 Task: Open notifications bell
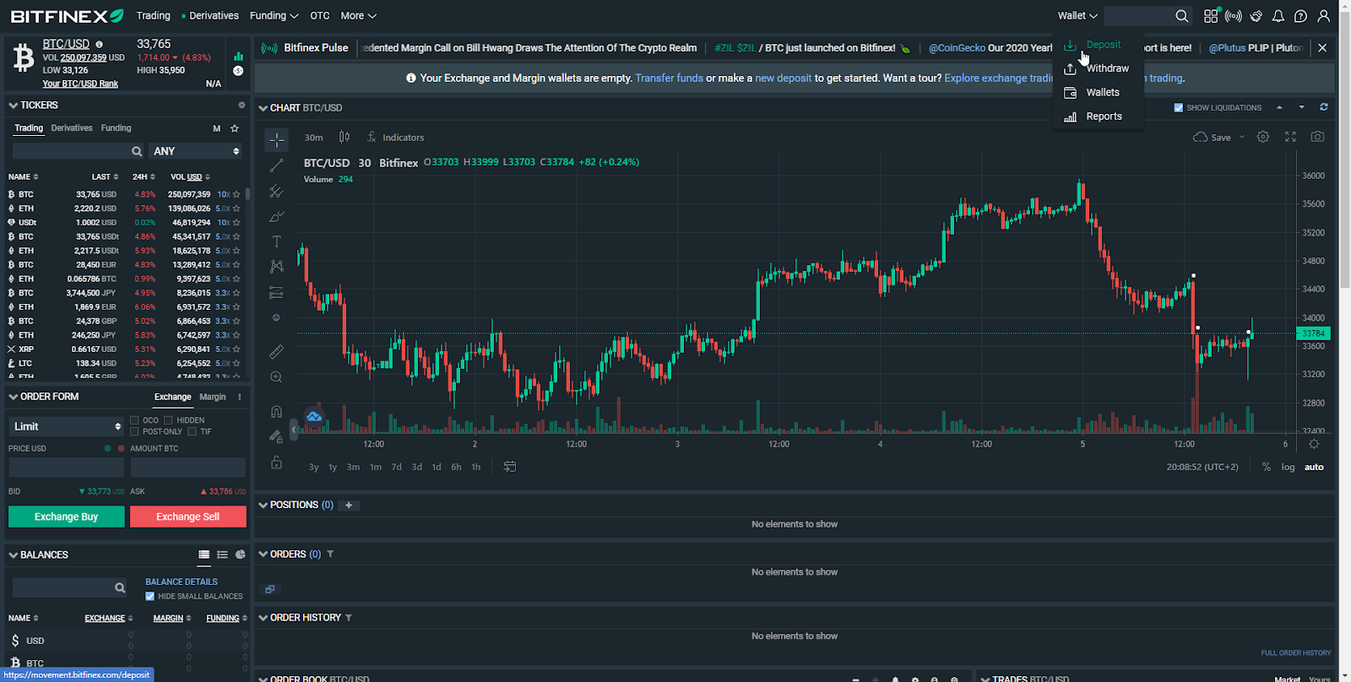tap(1278, 16)
